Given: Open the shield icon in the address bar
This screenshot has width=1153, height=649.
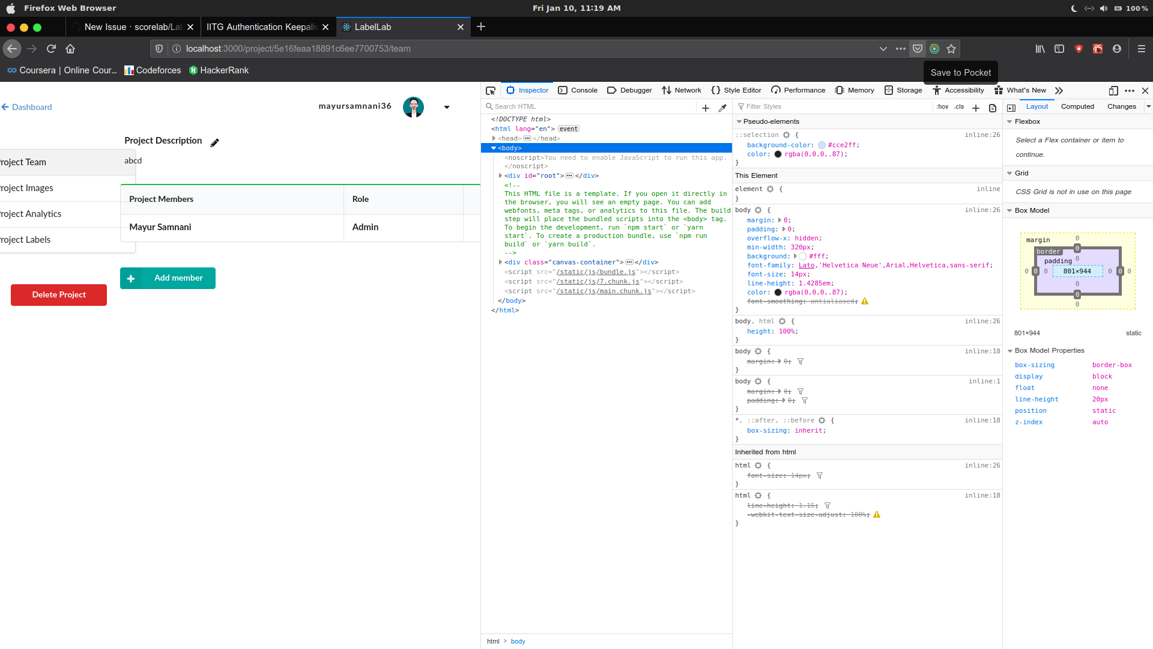Looking at the screenshot, I should coord(159,49).
